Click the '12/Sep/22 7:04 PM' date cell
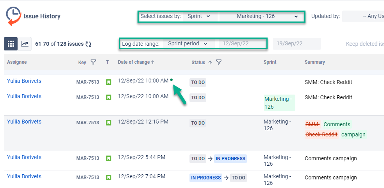 coord(141,176)
